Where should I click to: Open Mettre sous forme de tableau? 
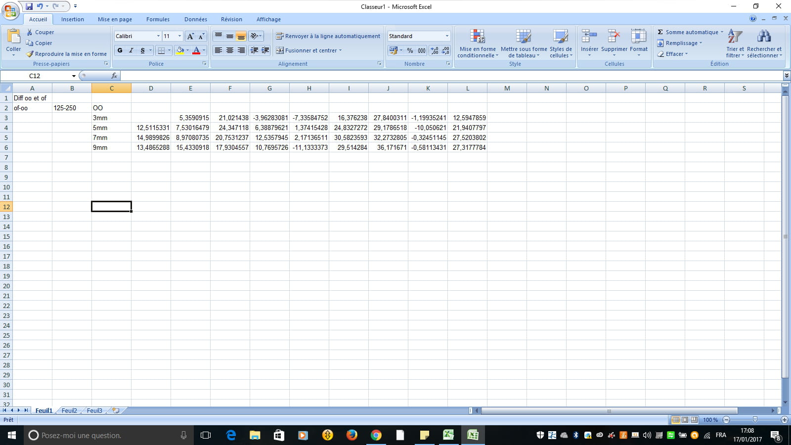pyautogui.click(x=524, y=44)
